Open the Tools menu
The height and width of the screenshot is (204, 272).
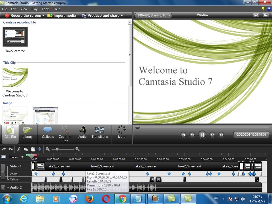[x=45, y=9]
